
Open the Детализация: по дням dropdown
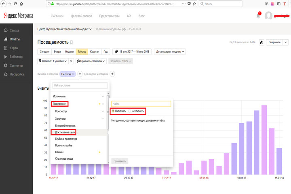click(171, 52)
